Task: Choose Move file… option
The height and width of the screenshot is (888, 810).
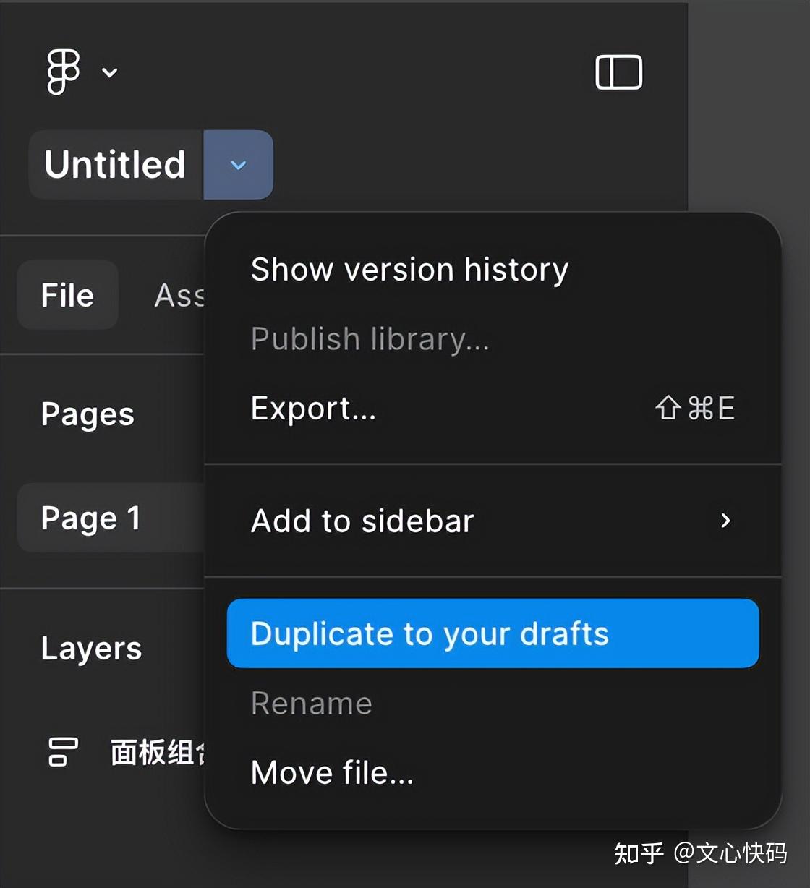Action: 493,772
